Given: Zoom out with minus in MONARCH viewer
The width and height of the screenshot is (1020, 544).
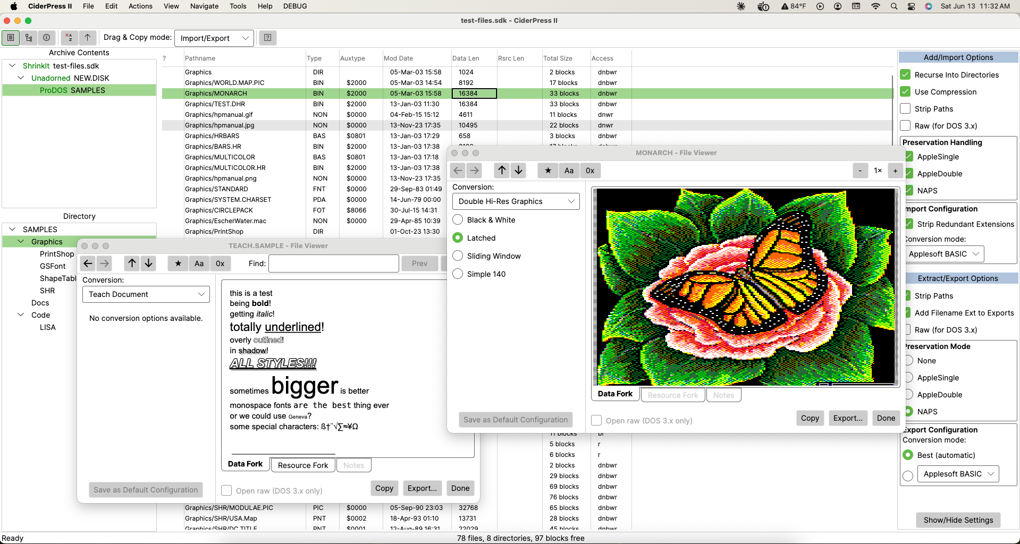Looking at the screenshot, I should (x=861, y=171).
